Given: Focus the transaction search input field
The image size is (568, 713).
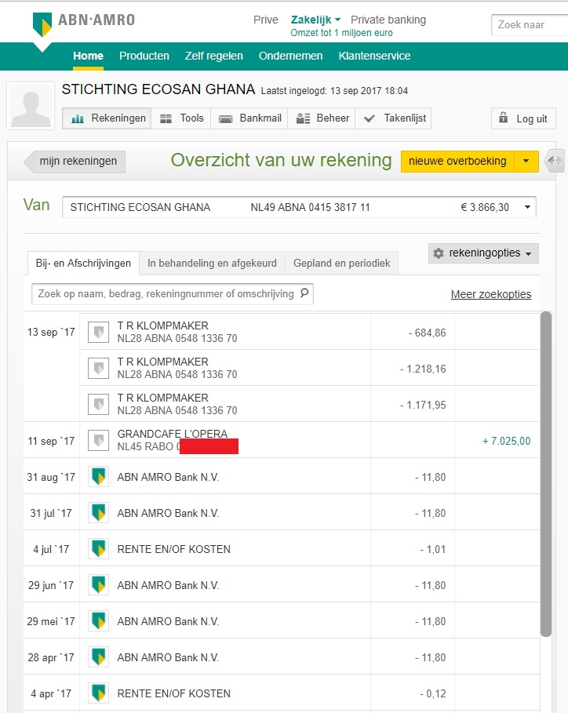Looking at the screenshot, I should pos(173,293).
